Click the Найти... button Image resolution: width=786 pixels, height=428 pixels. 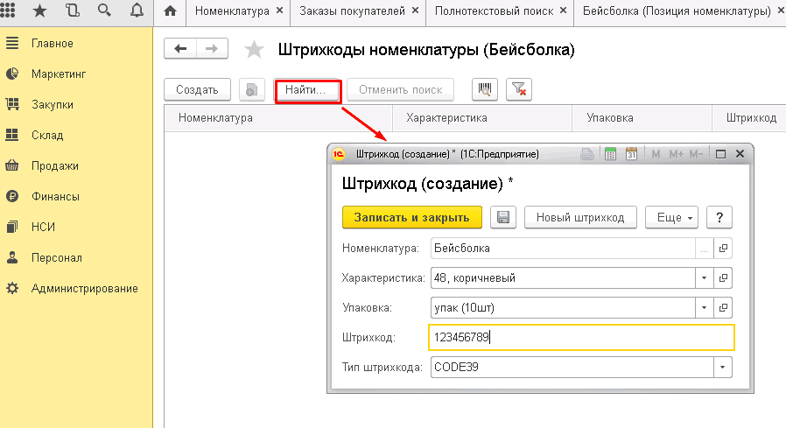[306, 89]
